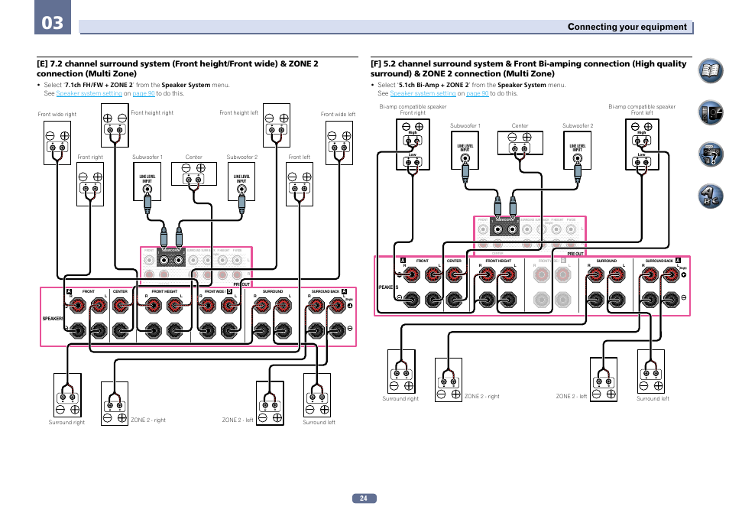This screenshot has width=729, height=516.
Task: Click the 'Center' label in diagram F
Action: [x=520, y=126]
